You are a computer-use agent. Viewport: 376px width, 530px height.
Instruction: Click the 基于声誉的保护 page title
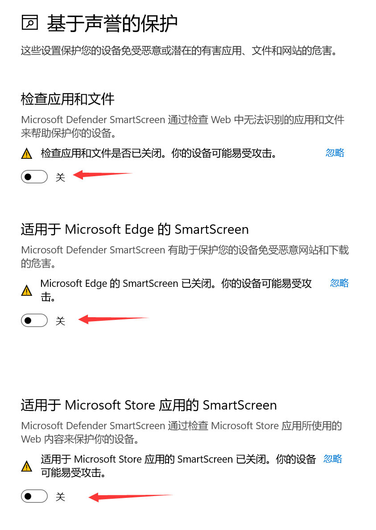click(x=112, y=23)
